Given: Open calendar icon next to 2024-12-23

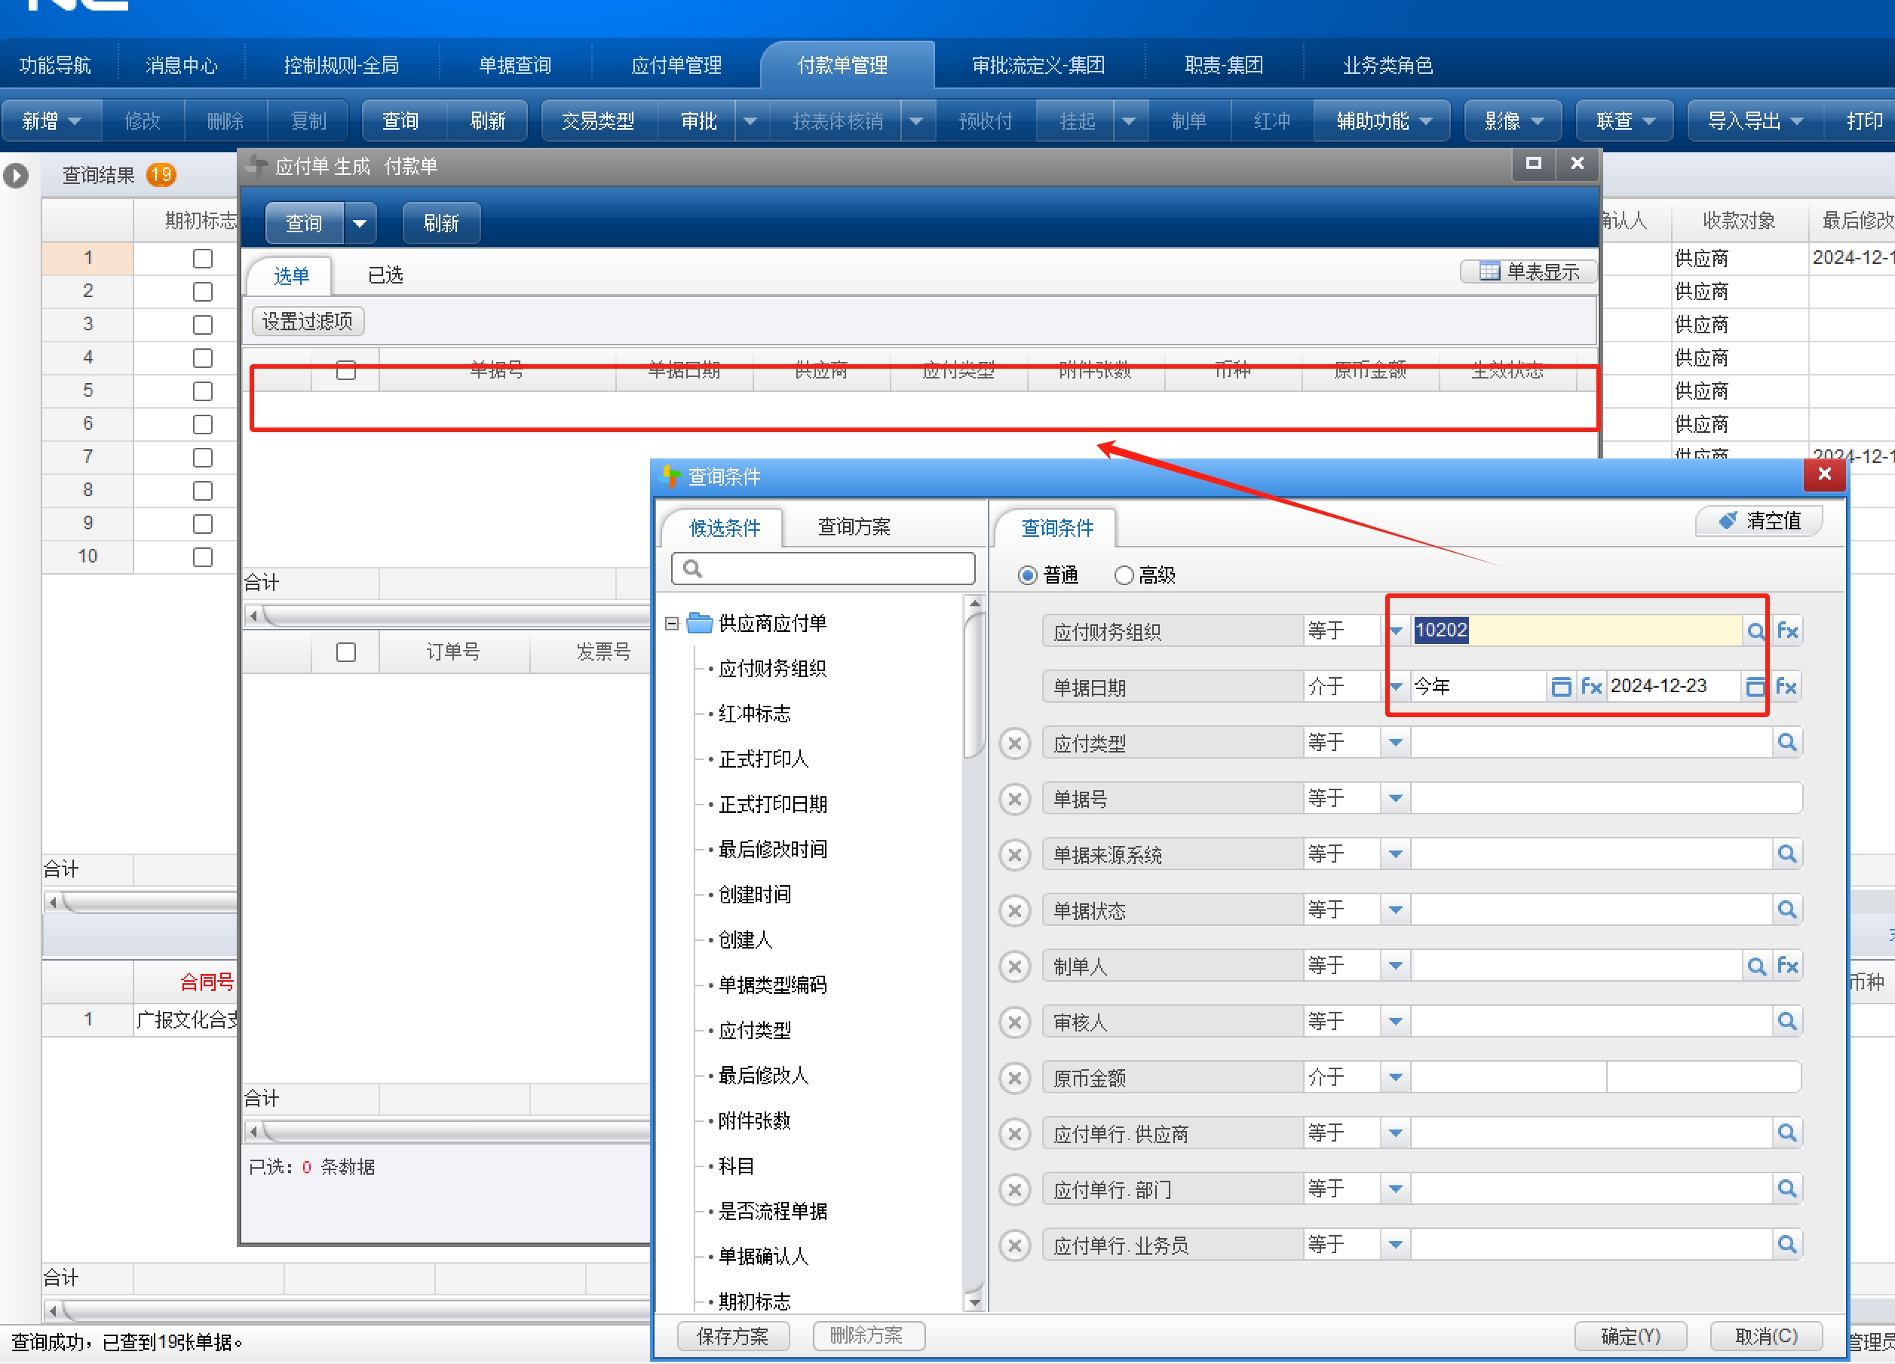Looking at the screenshot, I should point(1755,687).
